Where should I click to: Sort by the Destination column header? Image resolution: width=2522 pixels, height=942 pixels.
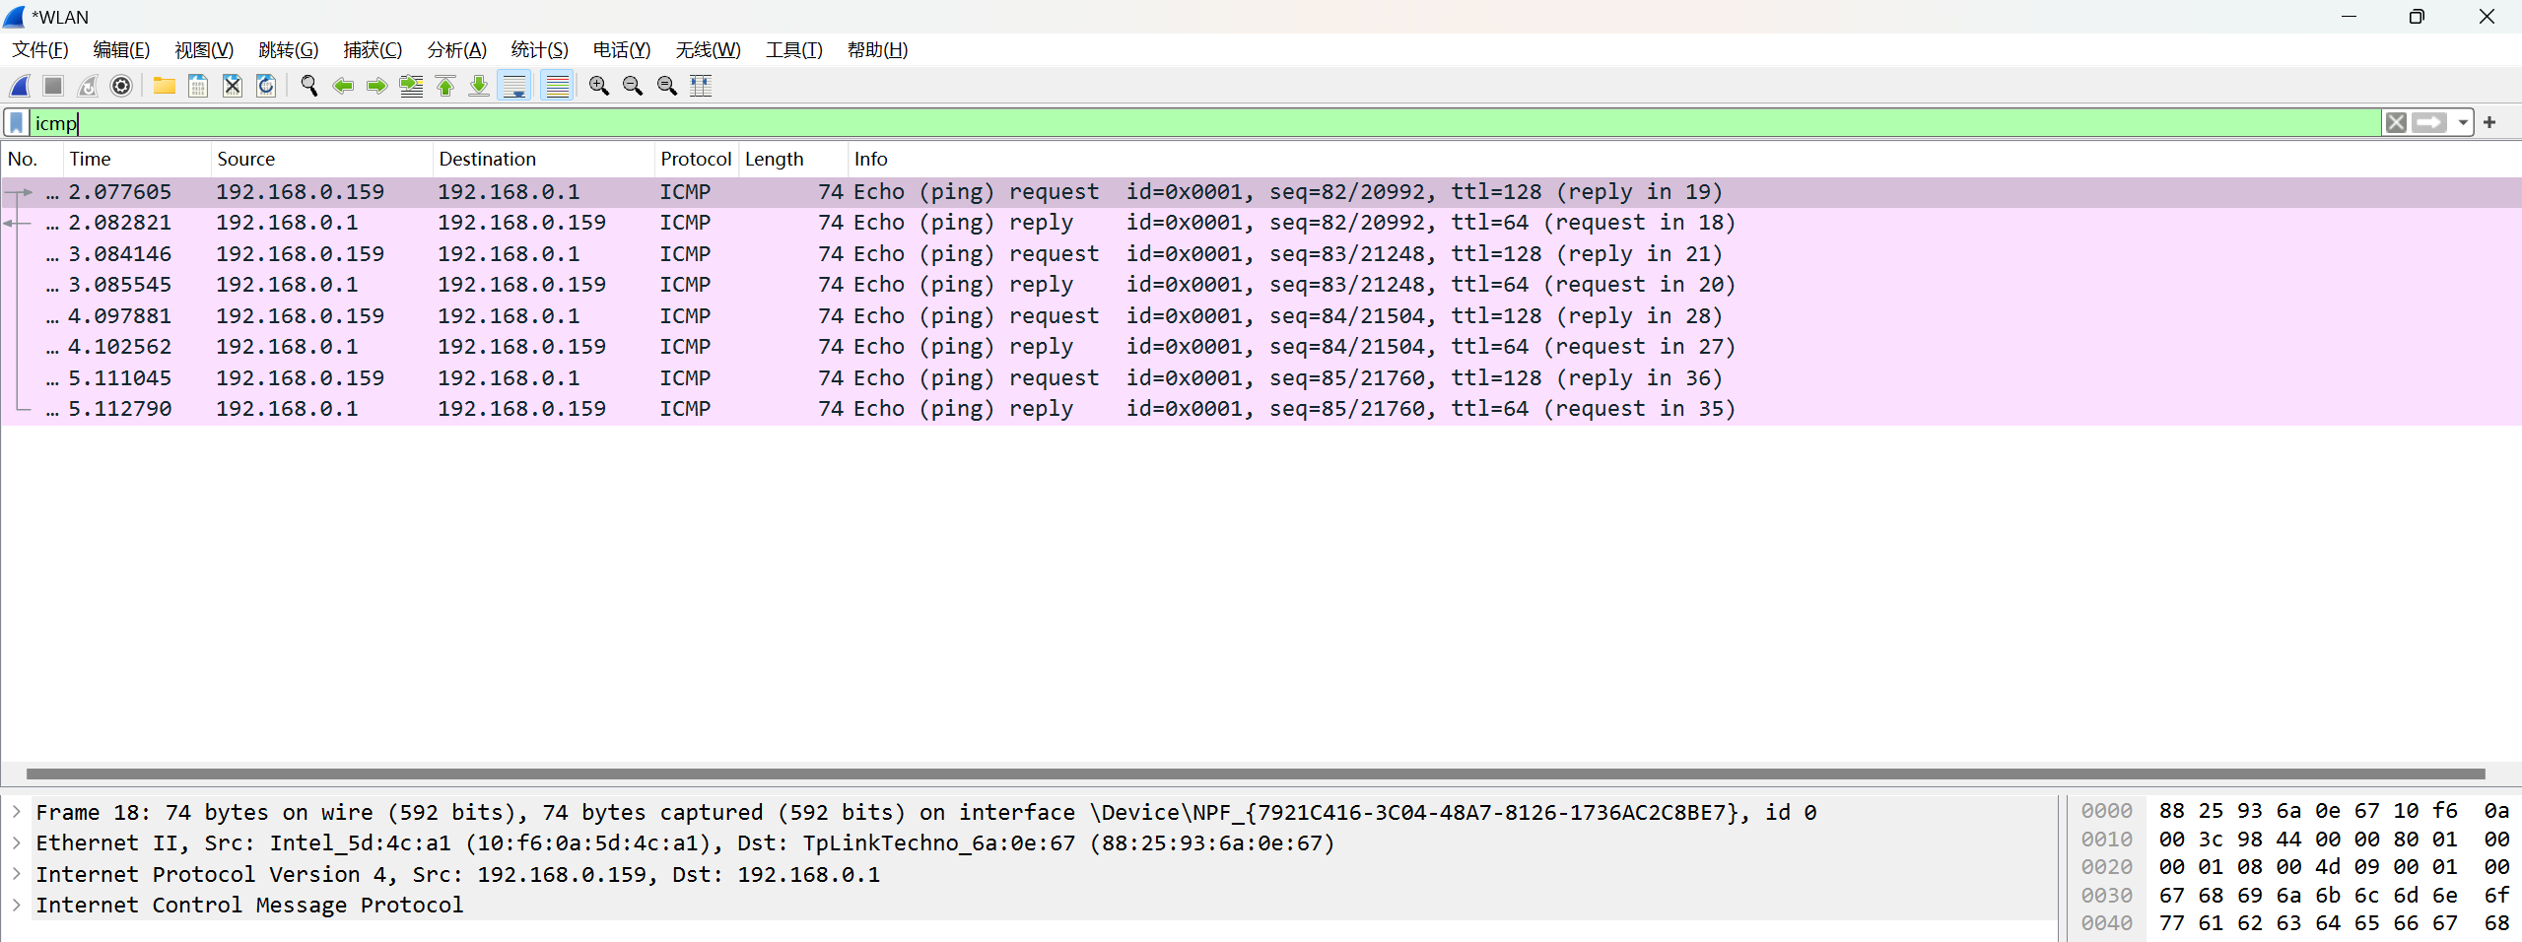click(543, 159)
